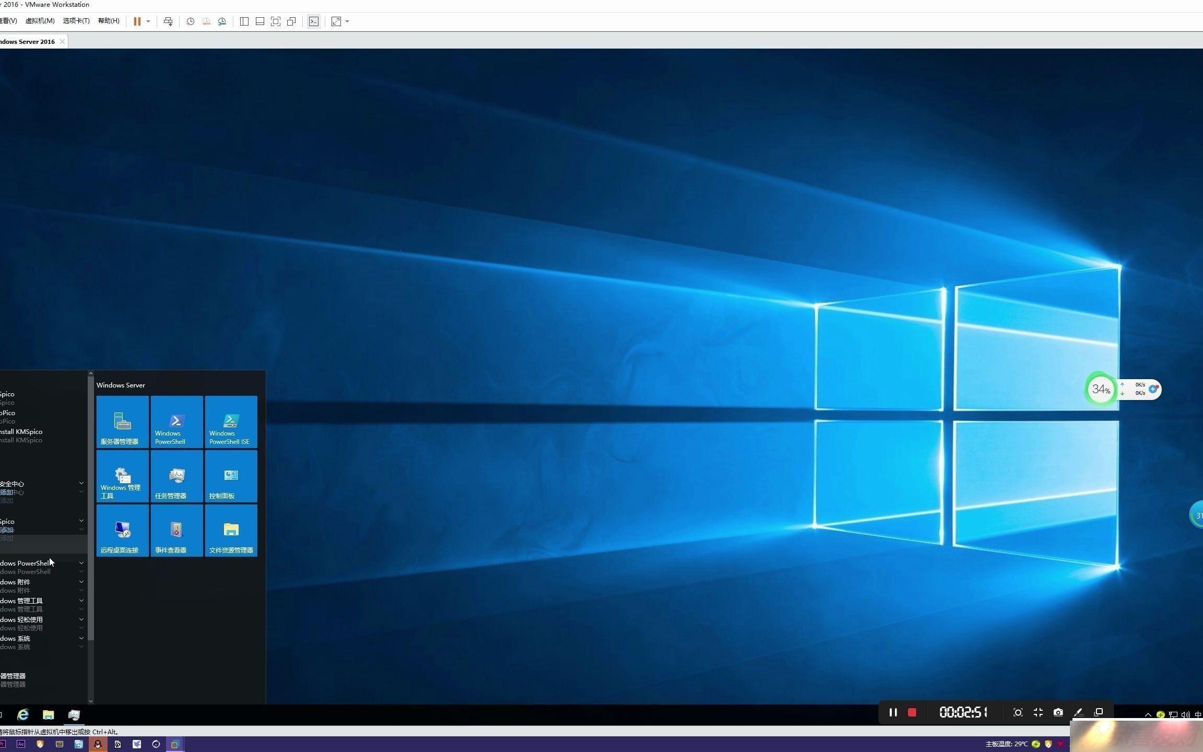The width and height of the screenshot is (1203, 752).
Task: Open the 虚拟机(M) menu
Action: coord(40,21)
